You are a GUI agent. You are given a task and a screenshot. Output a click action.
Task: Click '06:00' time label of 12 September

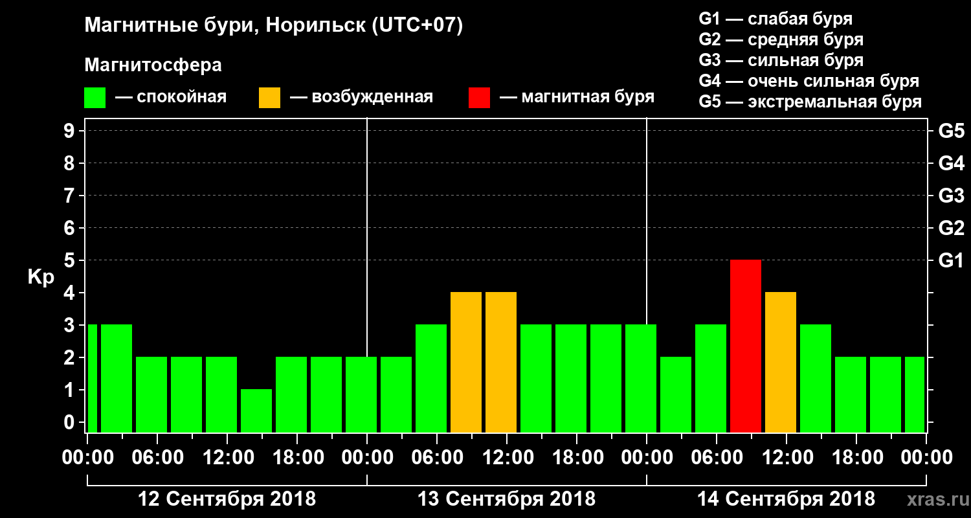tap(157, 458)
